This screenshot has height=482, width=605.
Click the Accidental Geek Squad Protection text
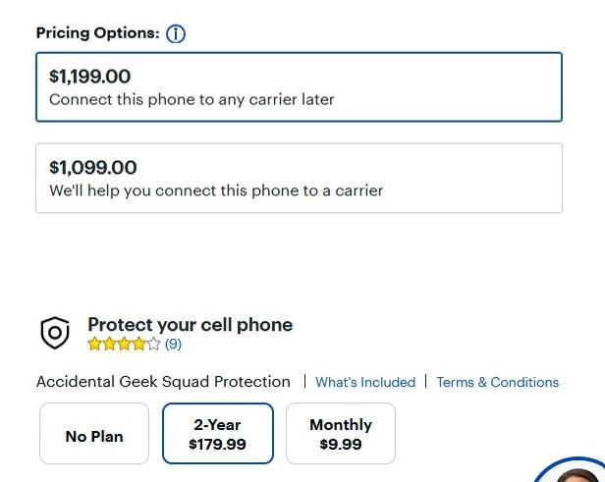coord(163,382)
